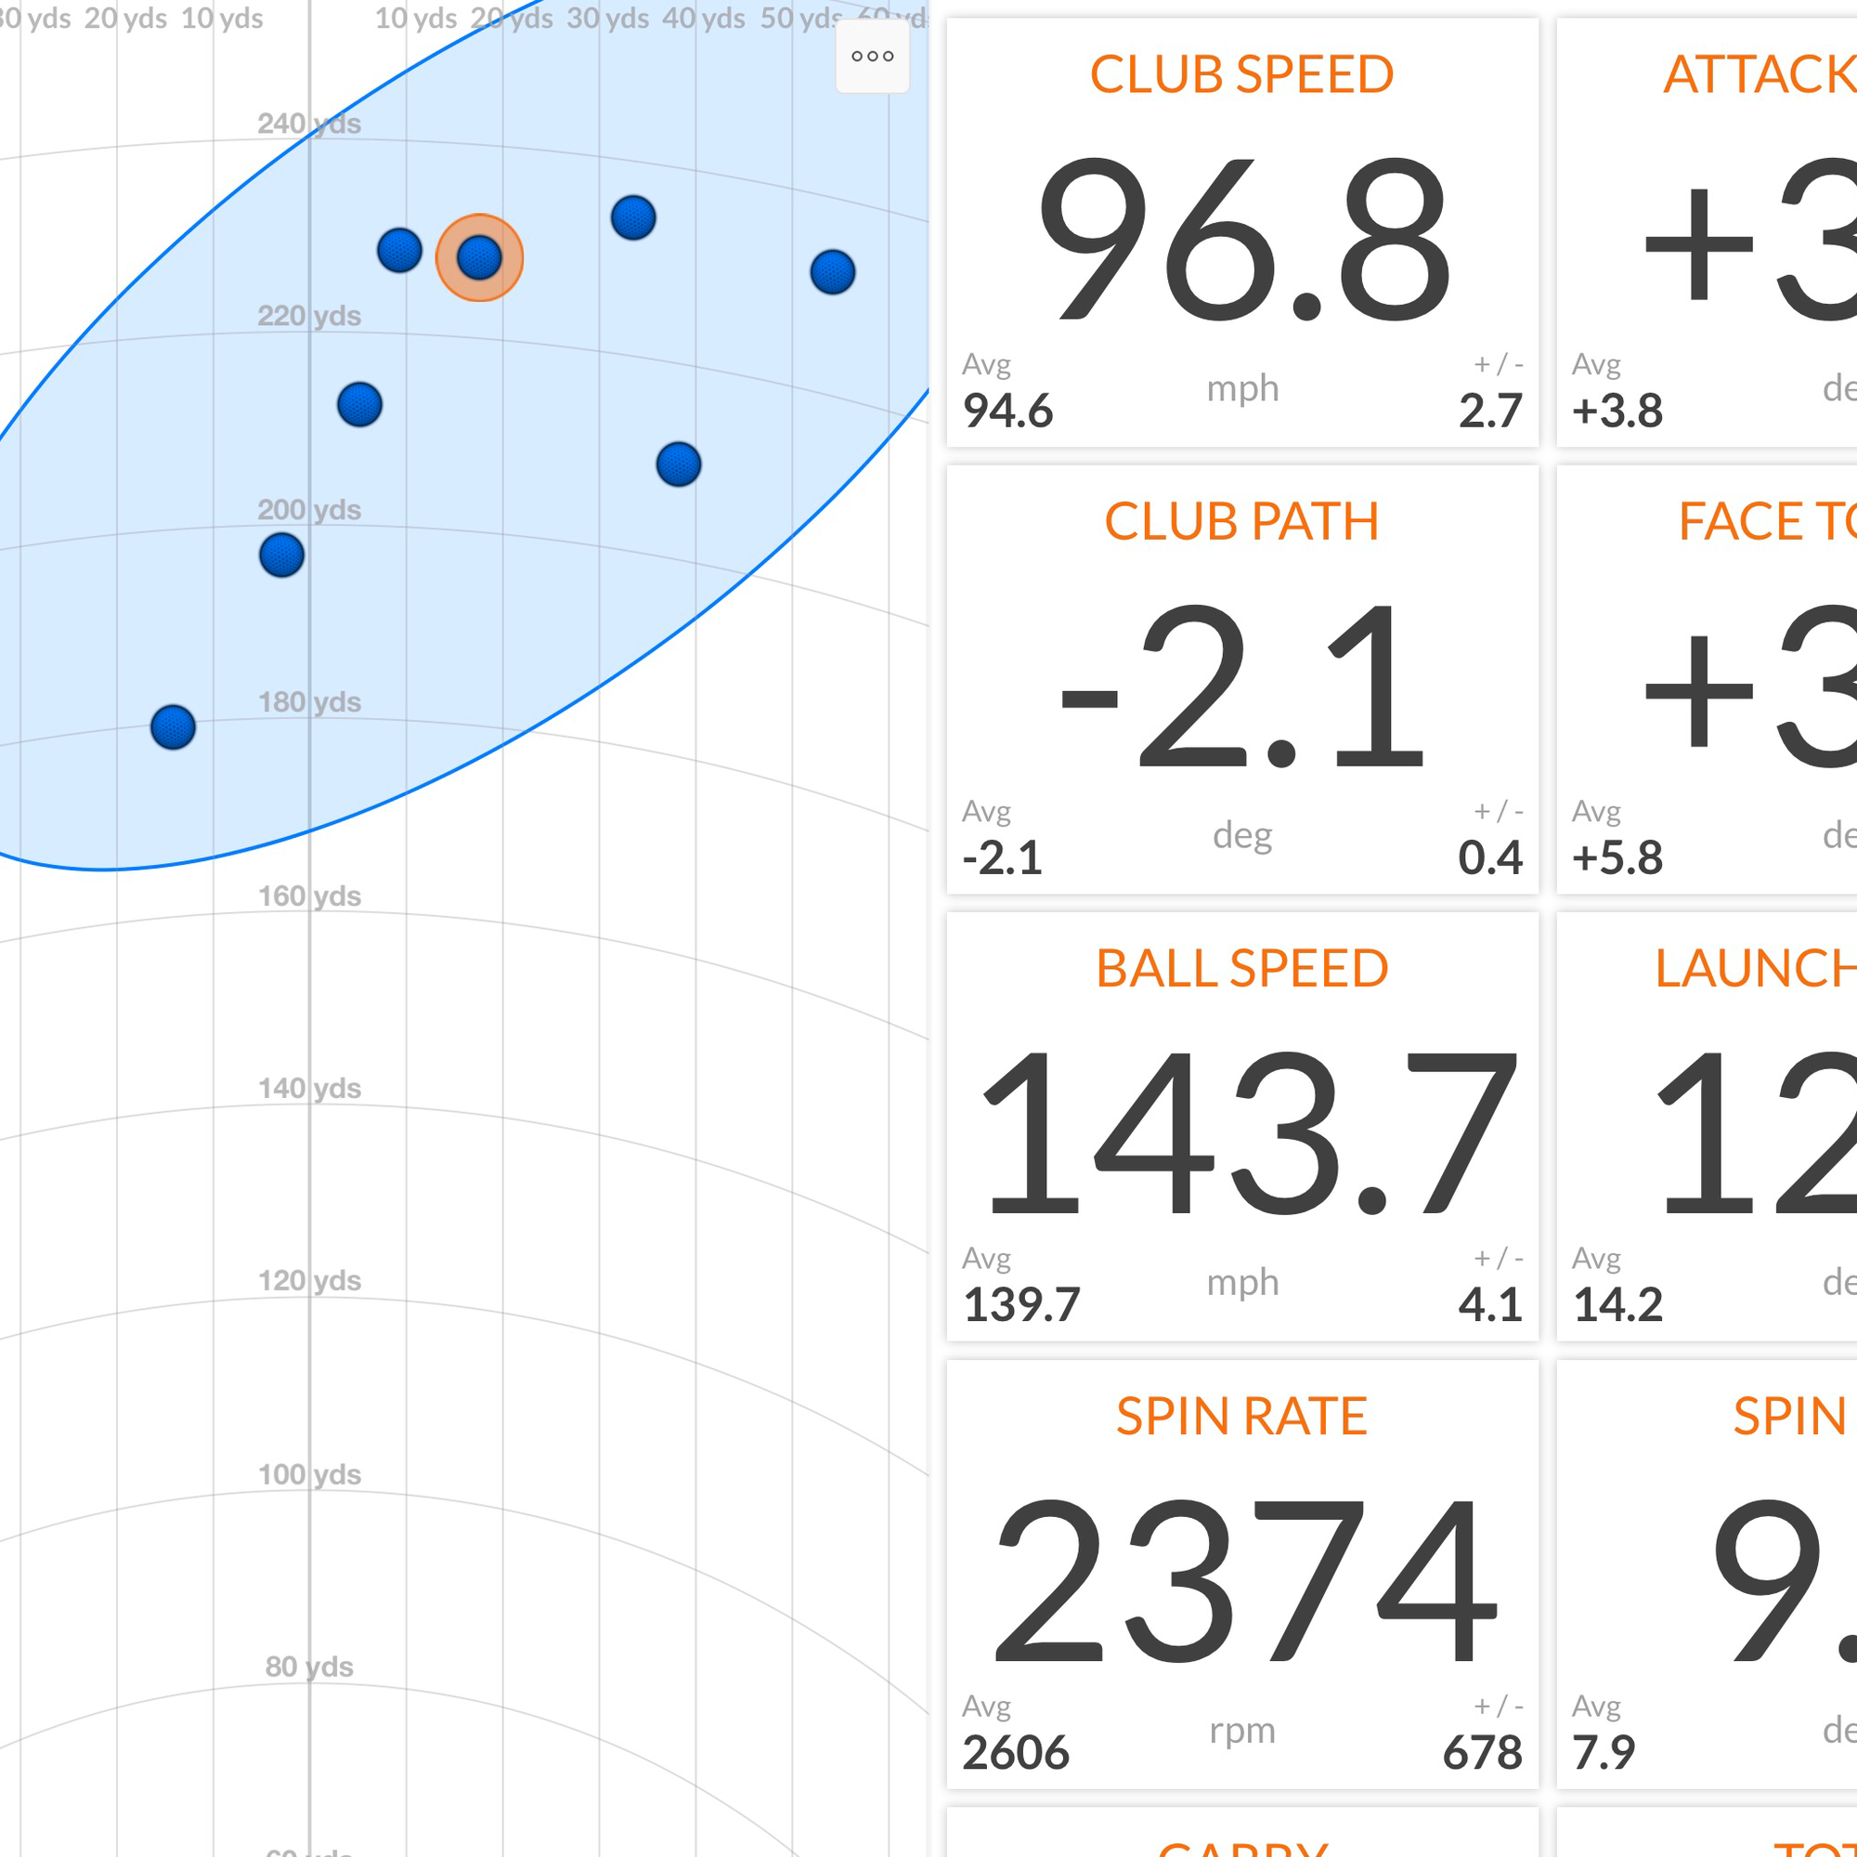Click Club Path deviation value 0.4
Viewport: 1857px width, 1857px height.
(1490, 857)
